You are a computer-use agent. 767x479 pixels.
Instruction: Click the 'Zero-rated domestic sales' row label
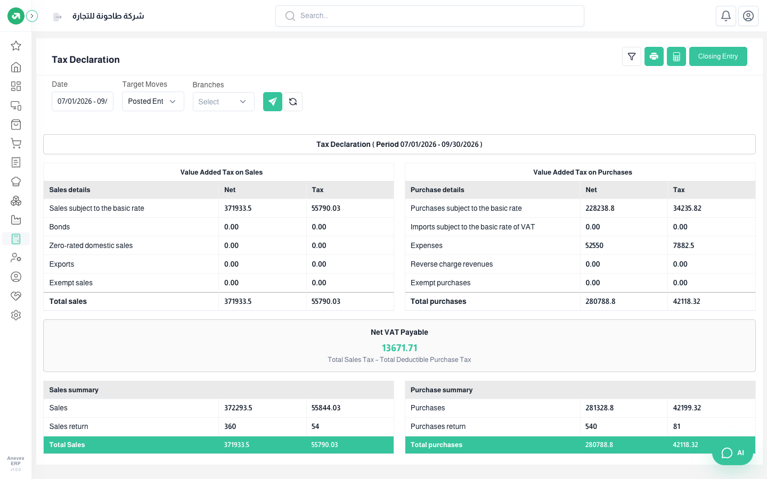point(91,245)
